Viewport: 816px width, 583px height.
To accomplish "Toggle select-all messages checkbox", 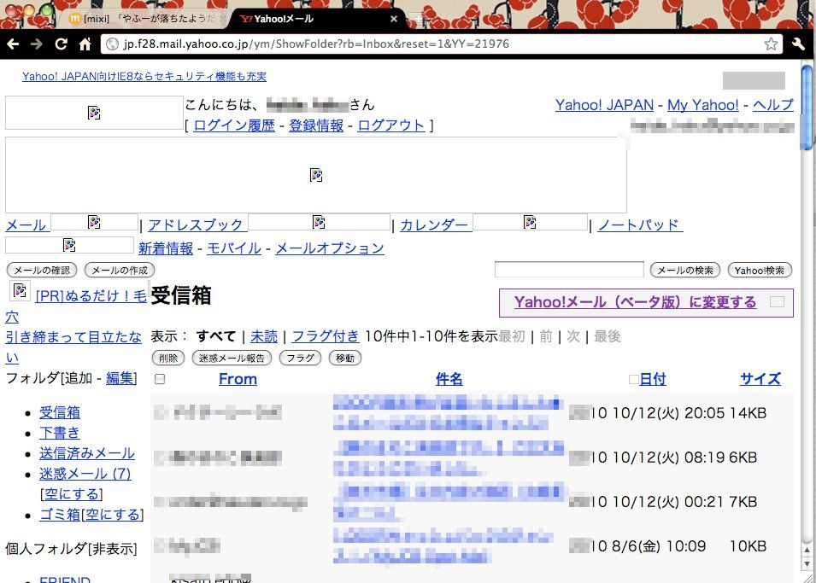I will [x=160, y=379].
